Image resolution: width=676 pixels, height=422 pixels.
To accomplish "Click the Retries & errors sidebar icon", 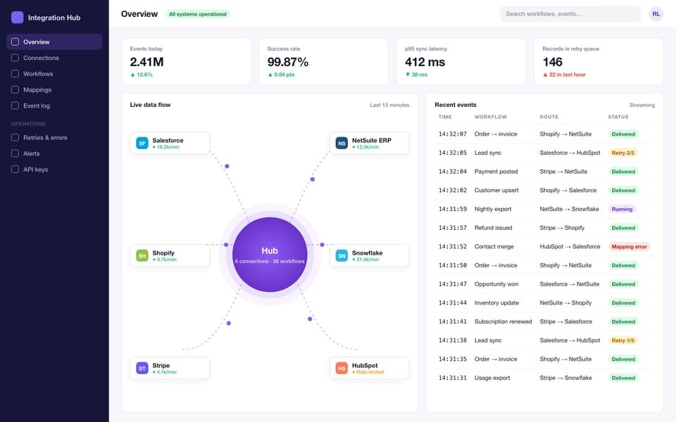I will [15, 137].
